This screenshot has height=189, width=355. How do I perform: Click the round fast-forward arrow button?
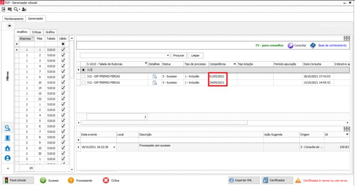(9, 26)
